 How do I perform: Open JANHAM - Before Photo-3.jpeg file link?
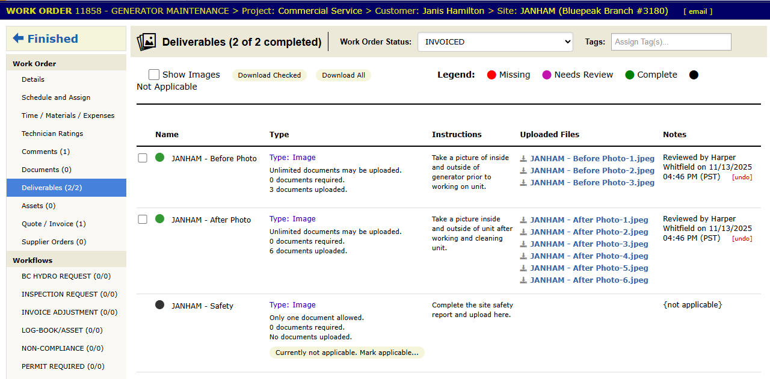coord(593,183)
